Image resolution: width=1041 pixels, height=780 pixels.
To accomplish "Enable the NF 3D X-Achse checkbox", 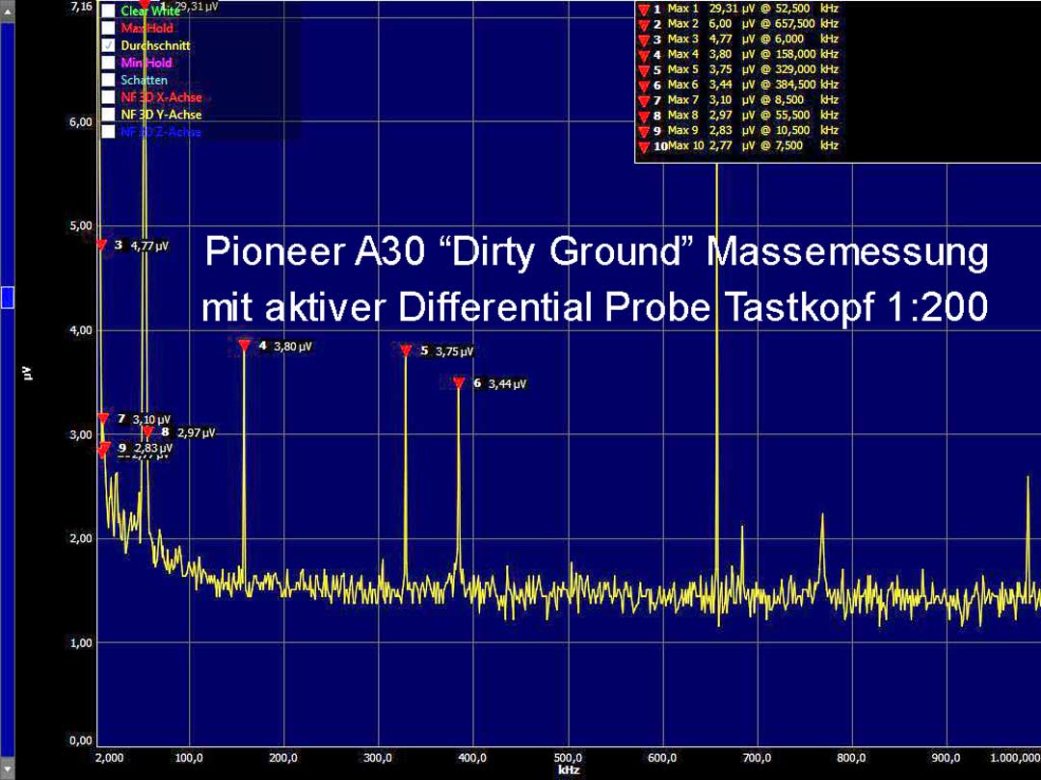I will click(108, 97).
